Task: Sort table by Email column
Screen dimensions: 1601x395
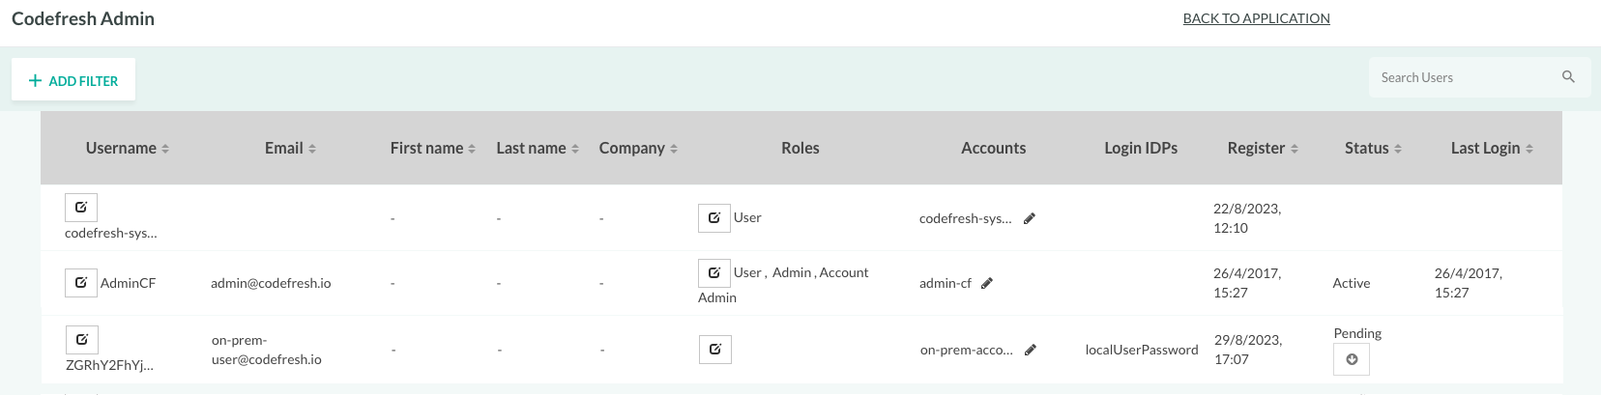Action: pos(290,148)
